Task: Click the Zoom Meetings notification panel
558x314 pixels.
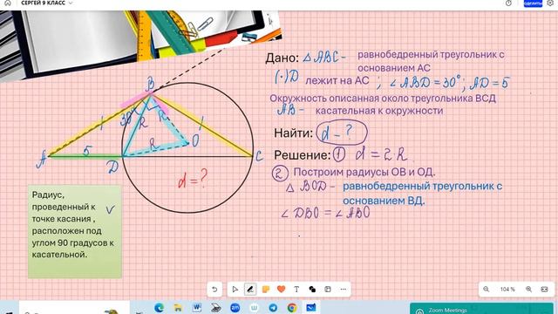Action: [481, 309]
